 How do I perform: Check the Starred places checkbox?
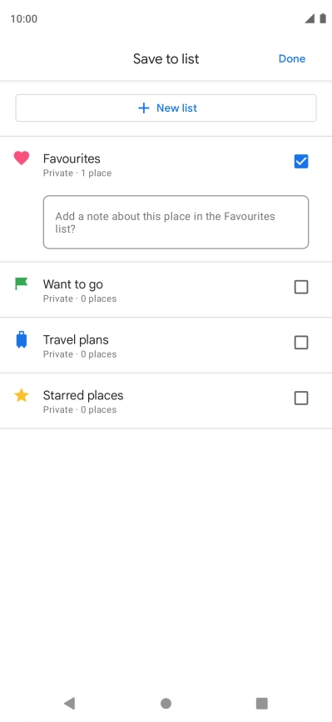(x=301, y=398)
